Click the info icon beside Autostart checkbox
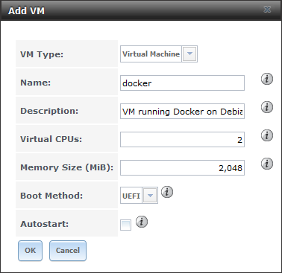The height and width of the screenshot is (273, 282). click(x=142, y=222)
